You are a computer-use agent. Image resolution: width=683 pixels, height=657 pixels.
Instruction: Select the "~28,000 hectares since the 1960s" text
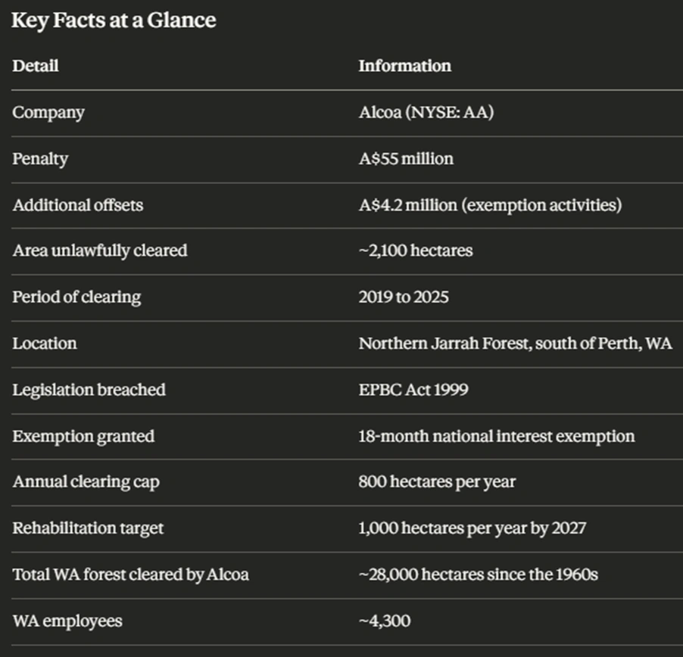point(478,574)
